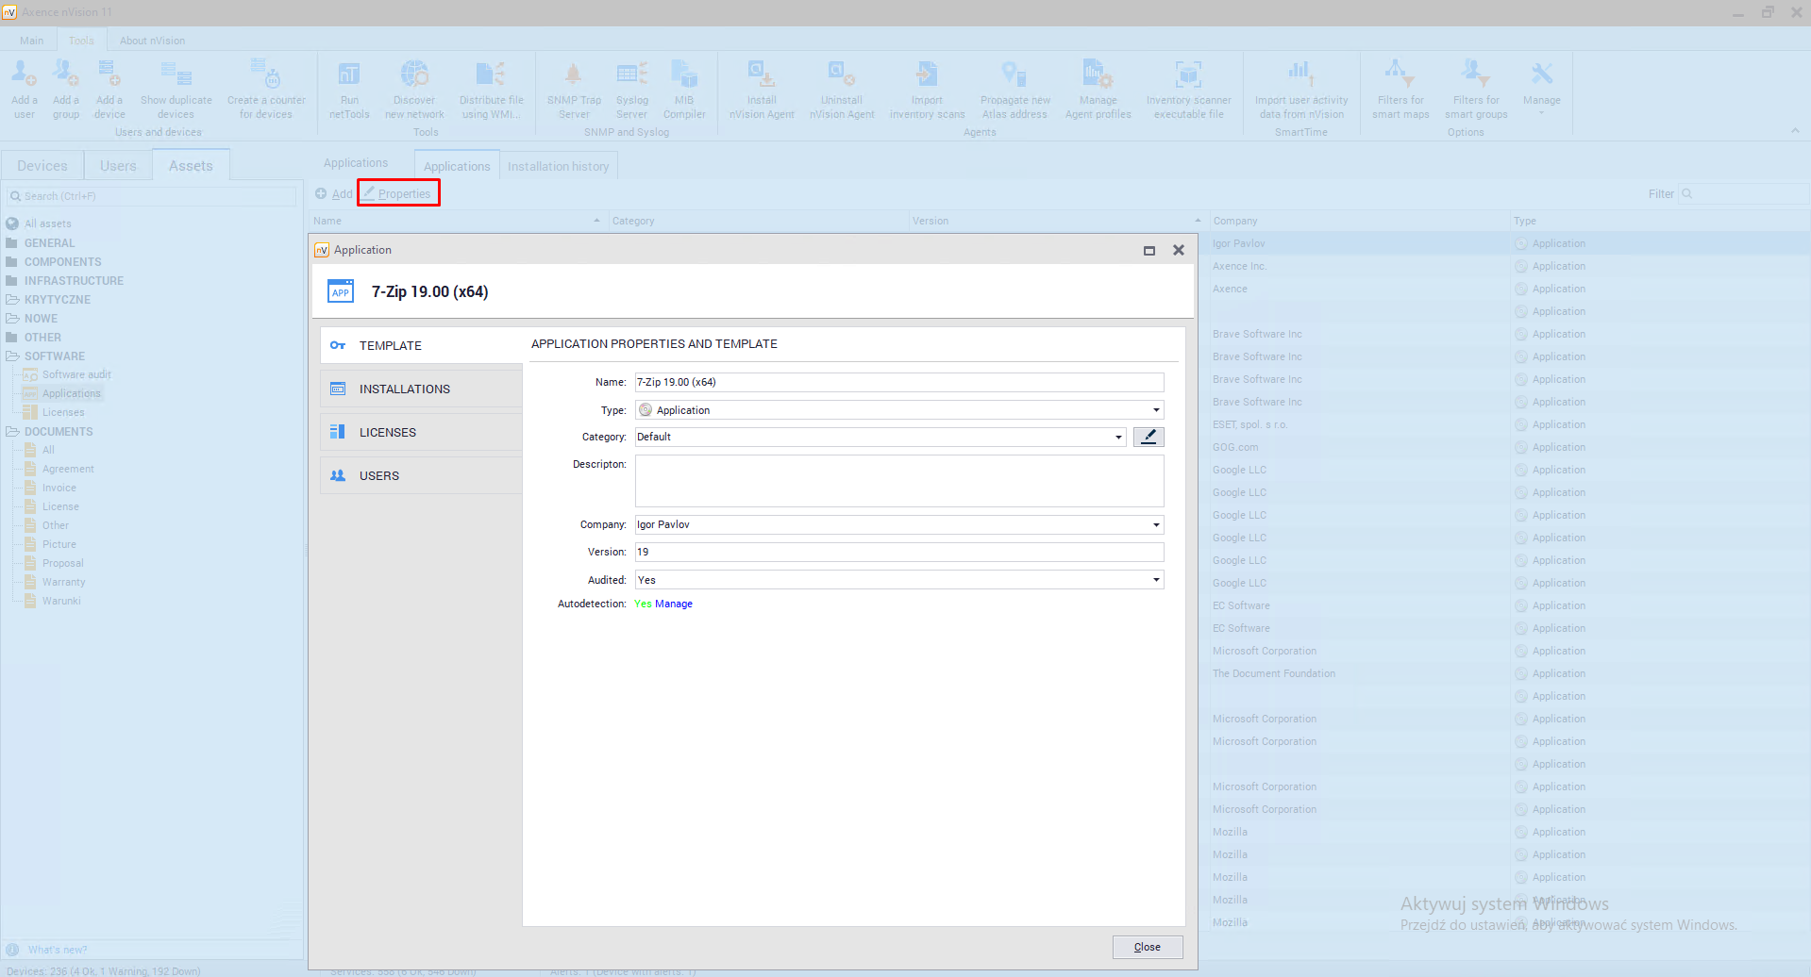Click the edit category pencil button
This screenshot has width=1811, height=977.
pos(1149,437)
